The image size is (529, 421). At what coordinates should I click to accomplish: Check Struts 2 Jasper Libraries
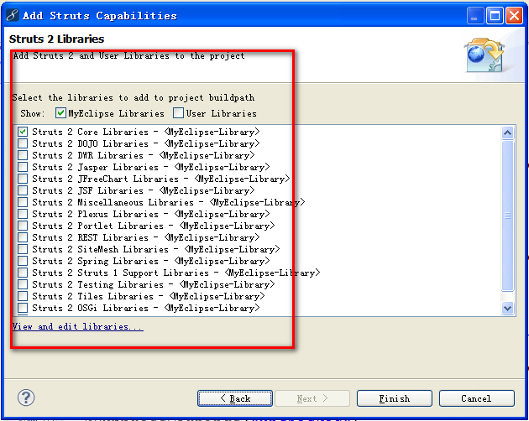click(23, 167)
